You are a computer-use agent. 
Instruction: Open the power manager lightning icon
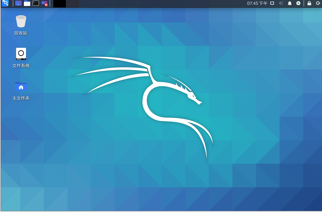[298, 3]
